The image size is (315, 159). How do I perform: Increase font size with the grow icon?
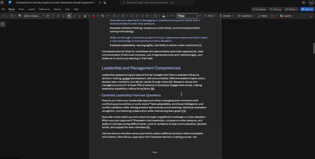point(58,16)
